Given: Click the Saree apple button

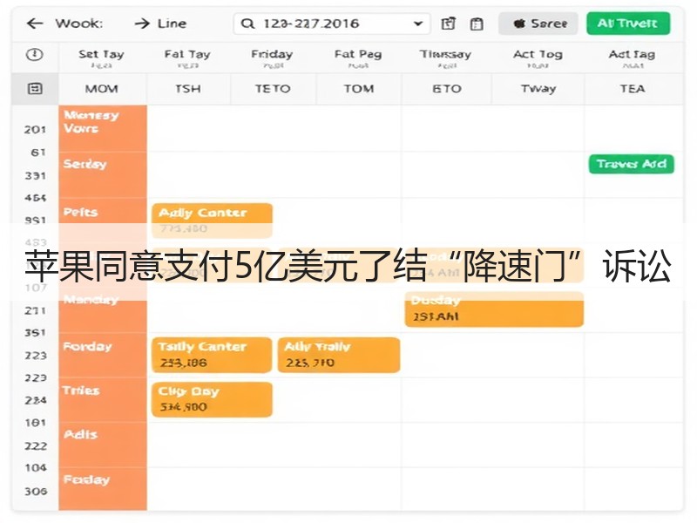Looking at the screenshot, I should pos(538,24).
